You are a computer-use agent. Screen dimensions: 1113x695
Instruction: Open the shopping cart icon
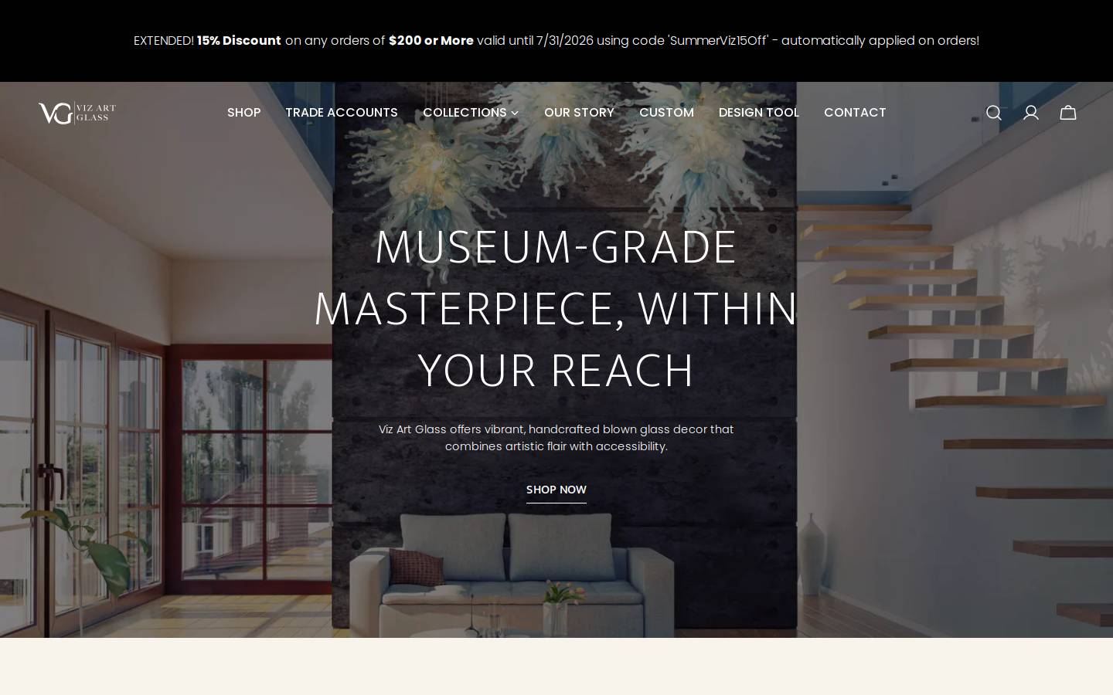(x=1068, y=113)
